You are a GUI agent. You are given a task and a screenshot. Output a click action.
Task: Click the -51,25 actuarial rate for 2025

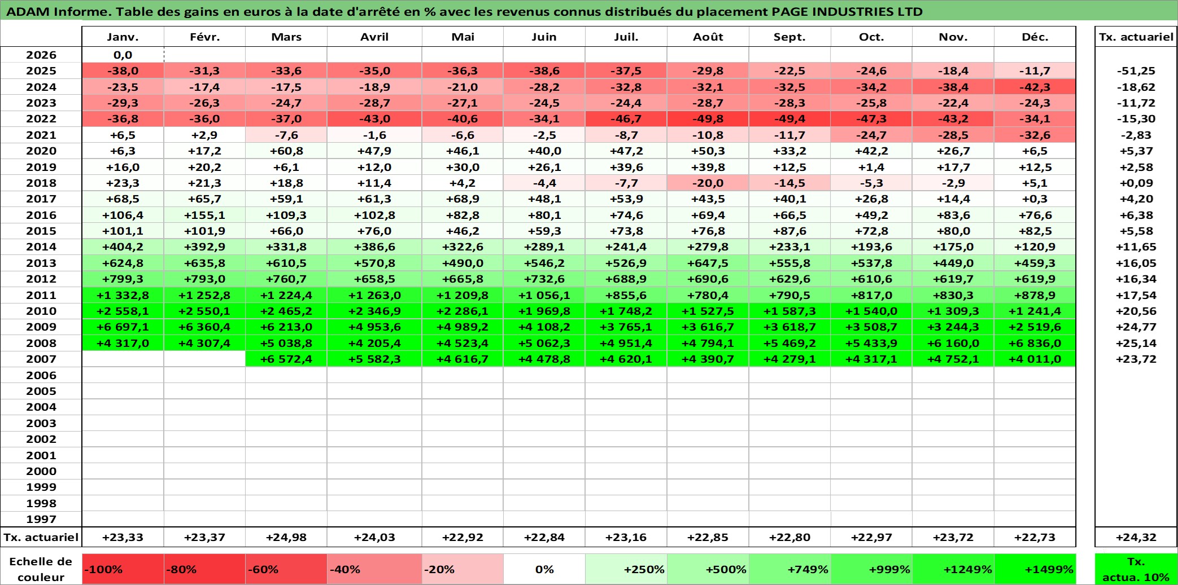[1136, 71]
